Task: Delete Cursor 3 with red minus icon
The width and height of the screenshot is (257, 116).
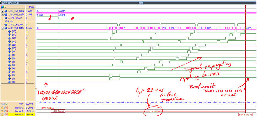Action: point(7,115)
